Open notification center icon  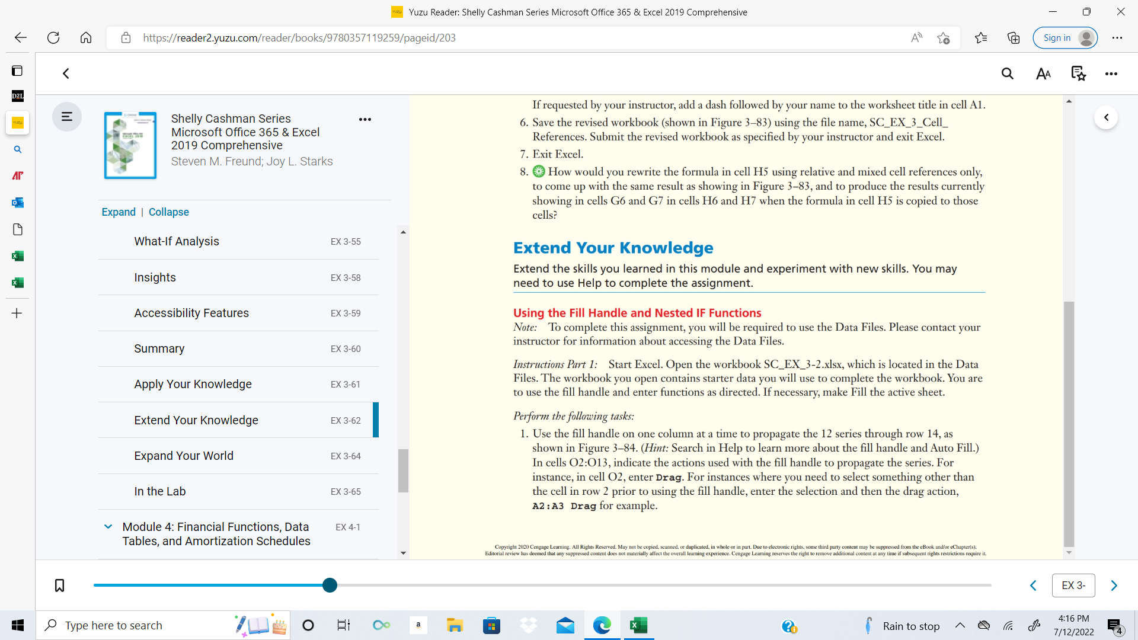(1114, 625)
